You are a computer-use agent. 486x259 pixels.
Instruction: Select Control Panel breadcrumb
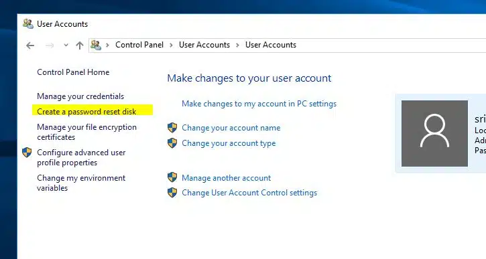139,45
